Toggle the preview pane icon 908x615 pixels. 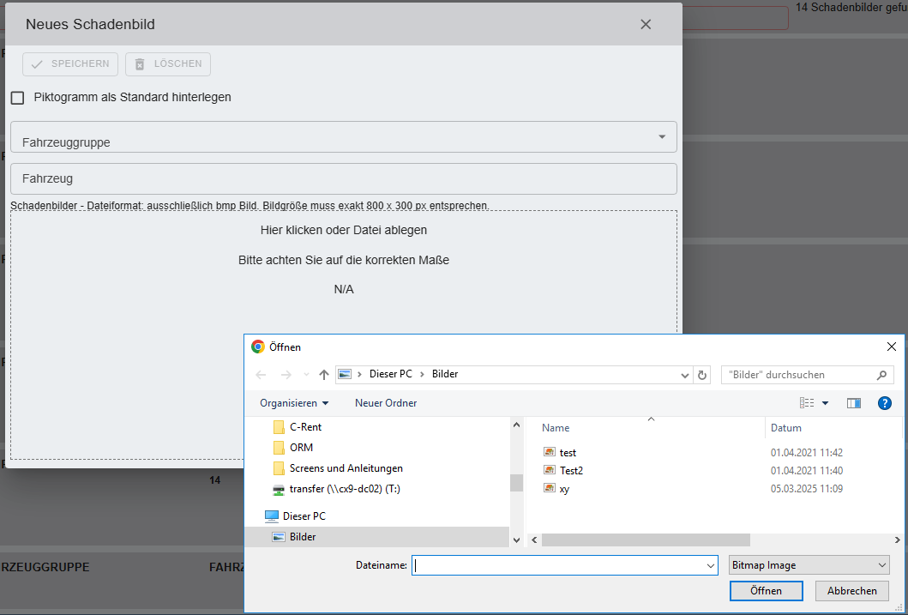pyautogui.click(x=853, y=403)
